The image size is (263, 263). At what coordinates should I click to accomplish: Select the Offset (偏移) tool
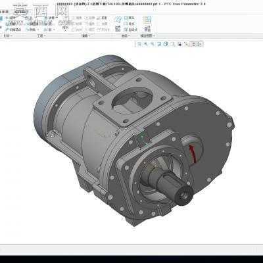[x=90, y=24]
